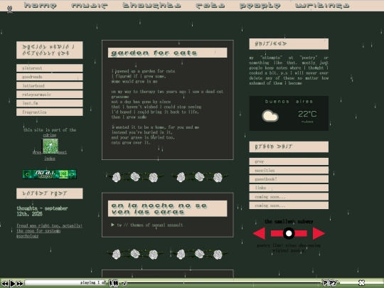The width and height of the screenshot is (384, 288).
Task: Open the 'guestbook!' sidebar button
Action: pos(289,179)
